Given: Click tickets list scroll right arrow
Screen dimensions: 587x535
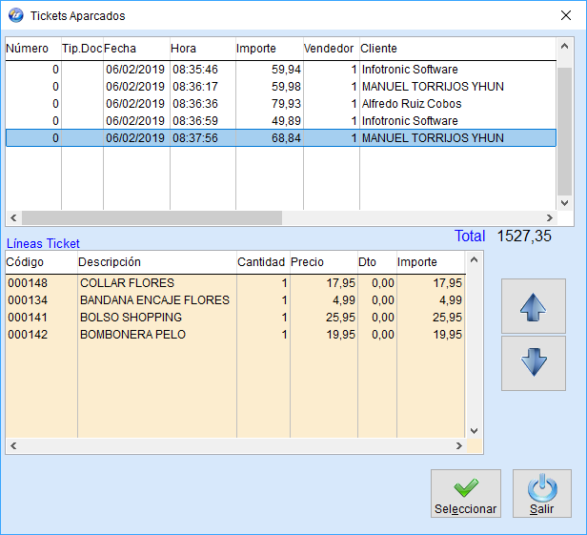Looking at the screenshot, I should (x=549, y=217).
